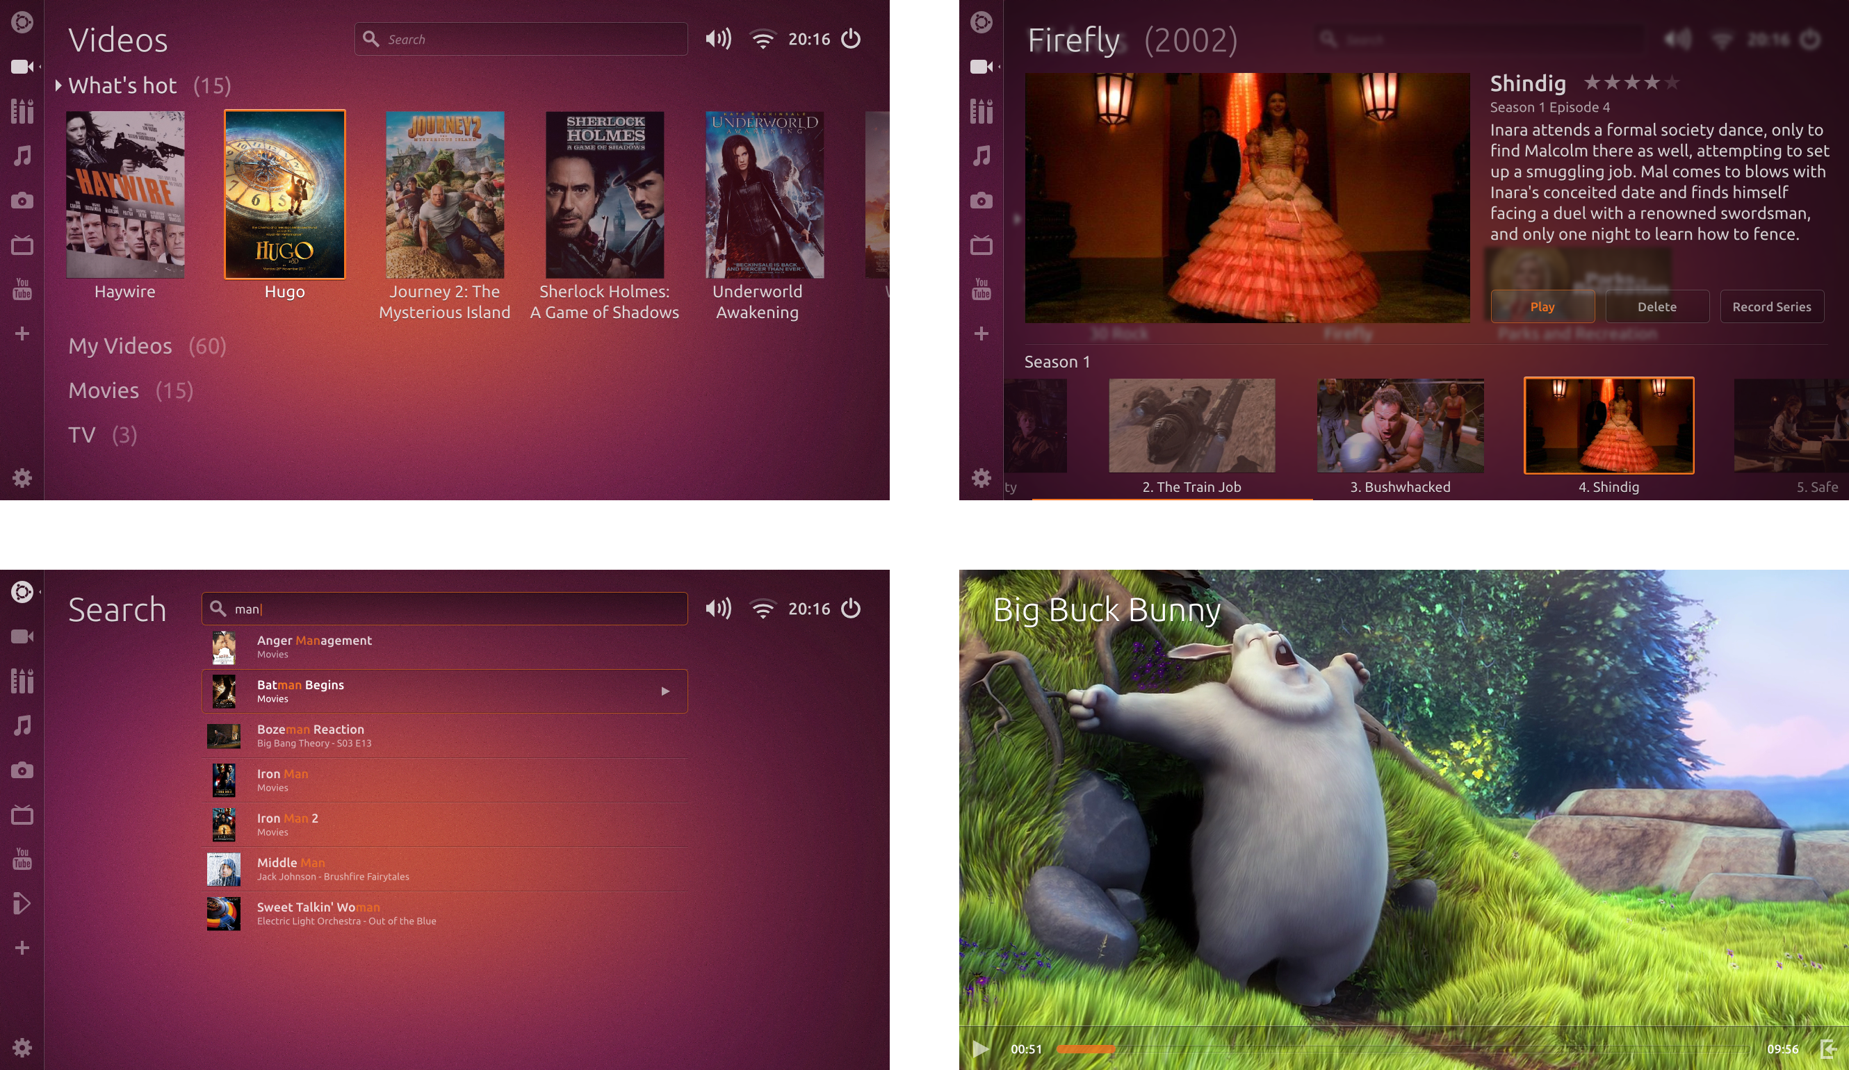The height and width of the screenshot is (1070, 1849).
Task: Open photos camera lens in Videos screen sidebar
Action: click(x=22, y=200)
